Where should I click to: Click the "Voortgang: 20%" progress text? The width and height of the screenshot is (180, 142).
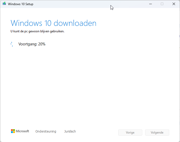(x=32, y=44)
